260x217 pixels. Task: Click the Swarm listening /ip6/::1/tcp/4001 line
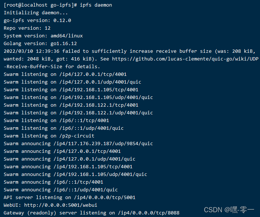56,120
